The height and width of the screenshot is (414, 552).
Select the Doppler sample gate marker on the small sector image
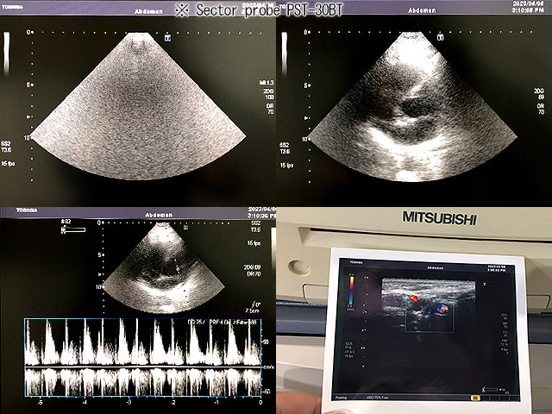coord(178,268)
